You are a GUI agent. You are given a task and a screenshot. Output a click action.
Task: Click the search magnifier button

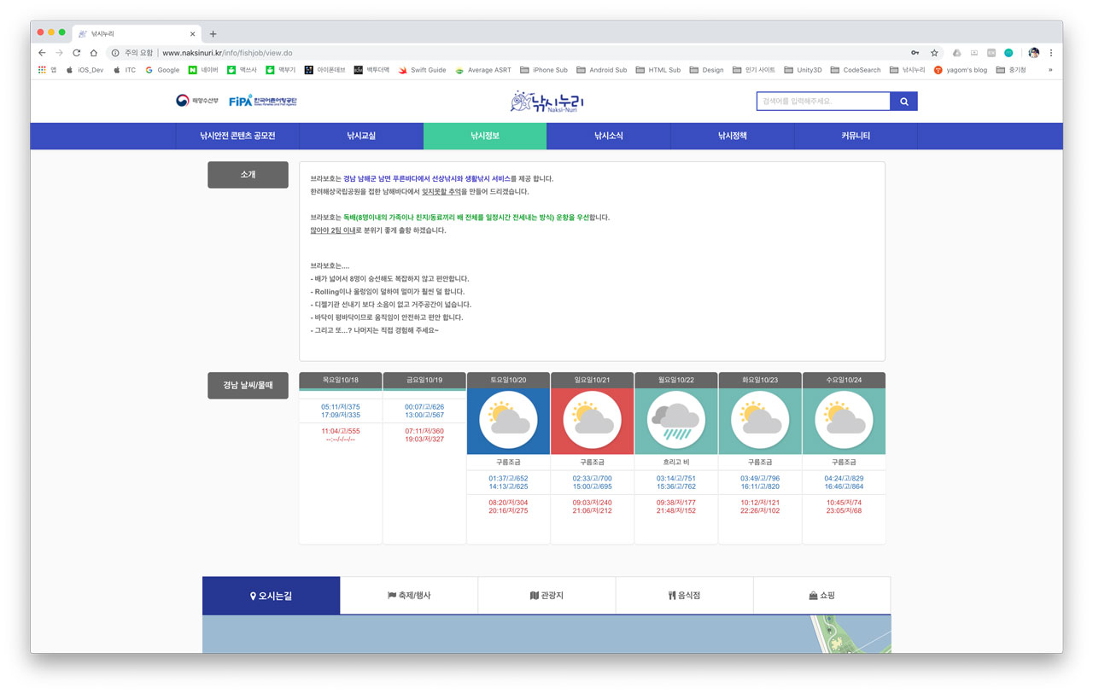tap(903, 102)
